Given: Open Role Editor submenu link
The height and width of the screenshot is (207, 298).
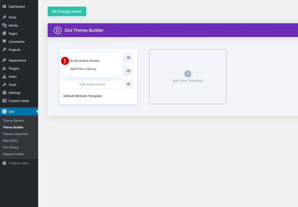Looking at the screenshot, I should (10, 141).
